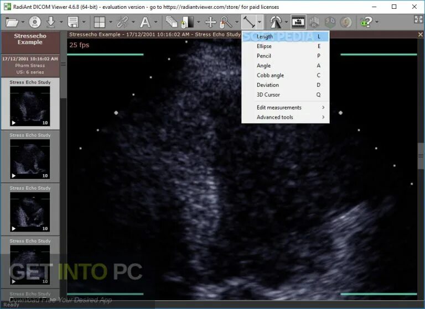Click the download from PACS arrow icon
The width and height of the screenshot is (425, 309).
(x=51, y=22)
